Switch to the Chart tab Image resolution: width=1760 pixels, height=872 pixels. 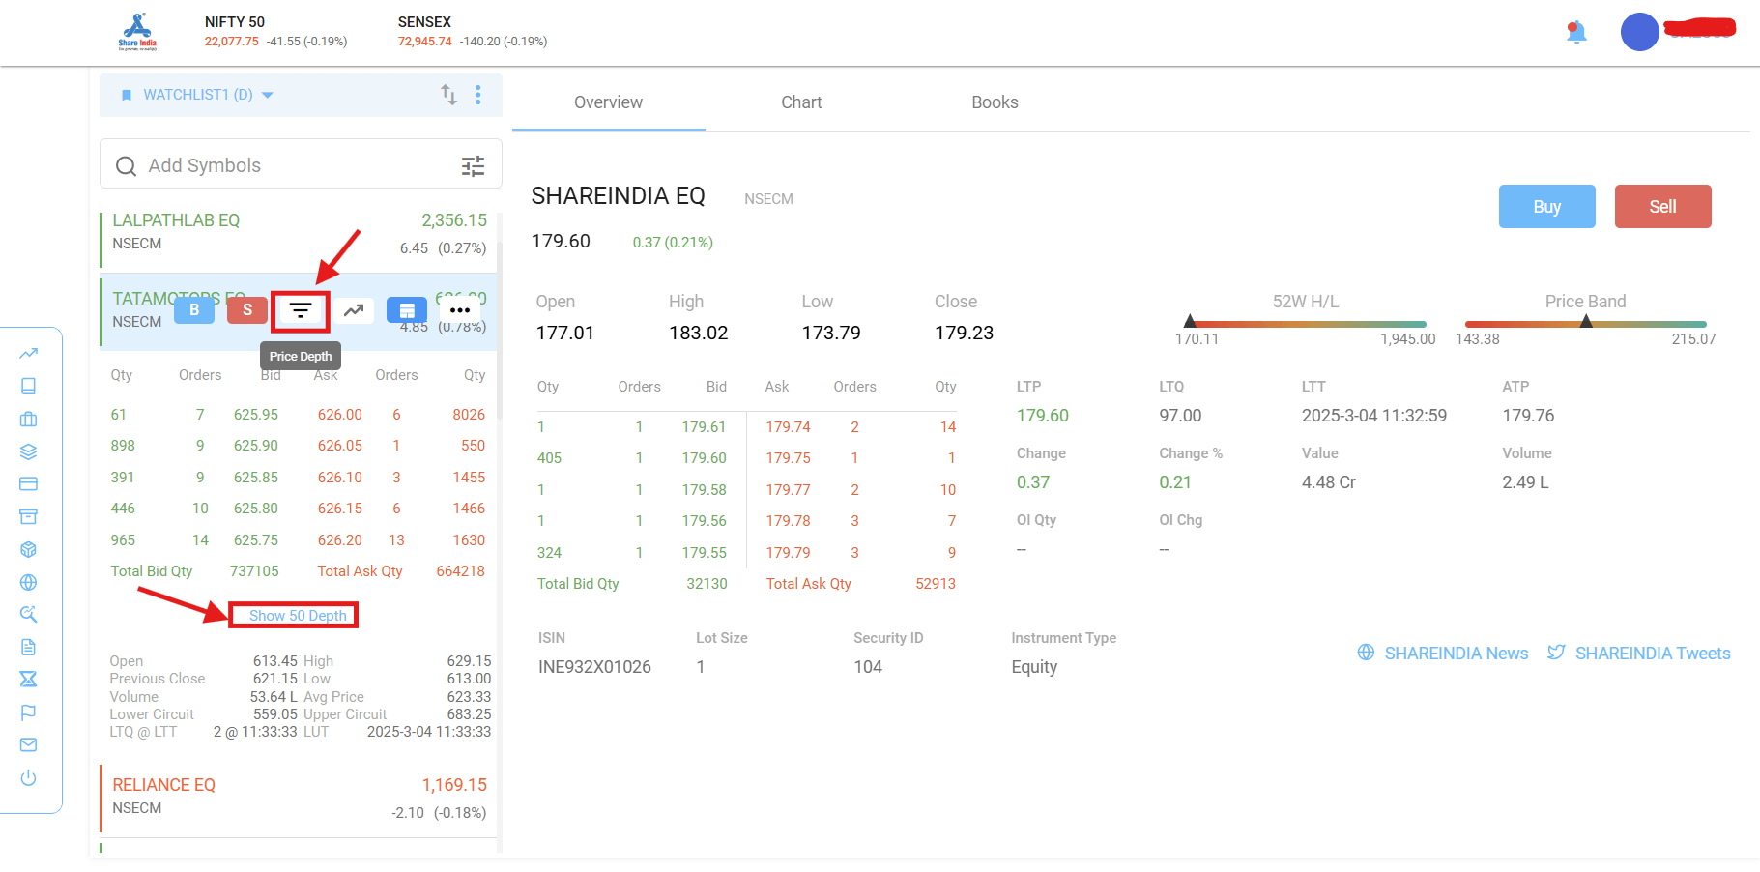801,102
